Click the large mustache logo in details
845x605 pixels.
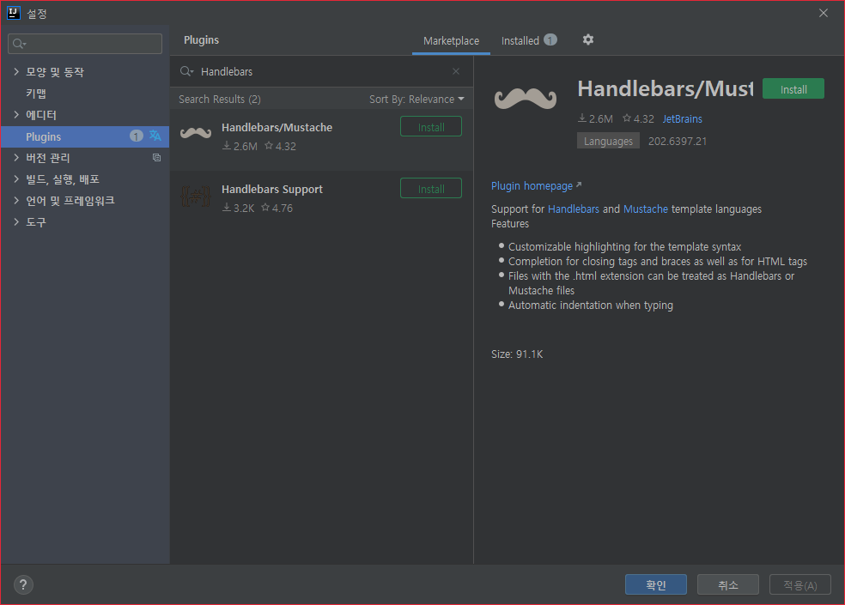526,98
